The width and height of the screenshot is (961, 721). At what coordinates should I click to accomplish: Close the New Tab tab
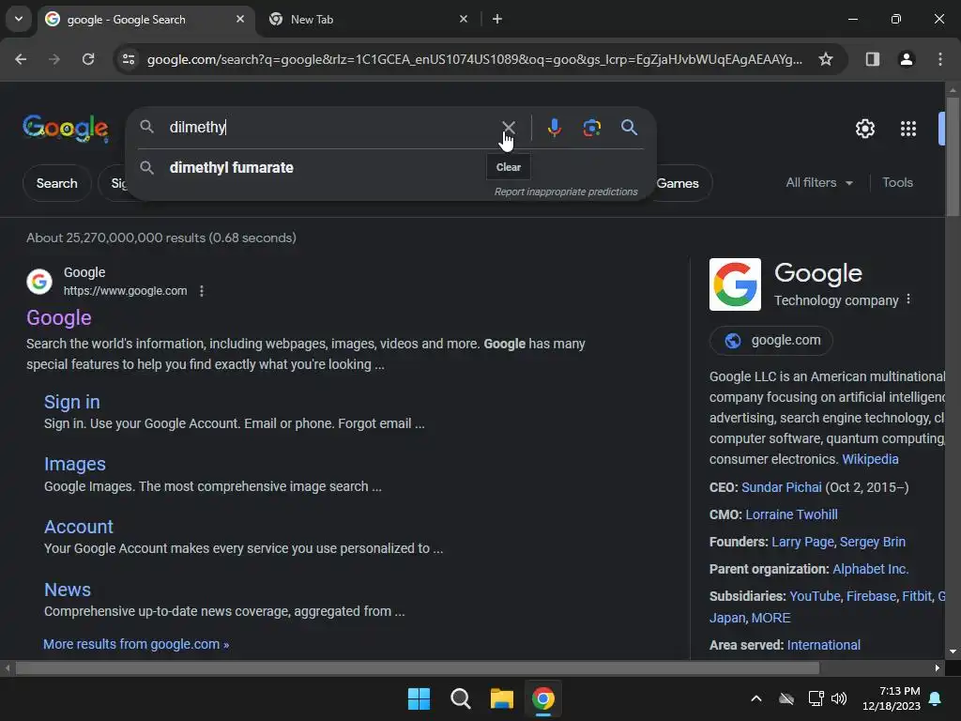(464, 19)
